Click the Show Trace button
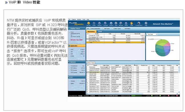 pyautogui.click(x=91, y=63)
